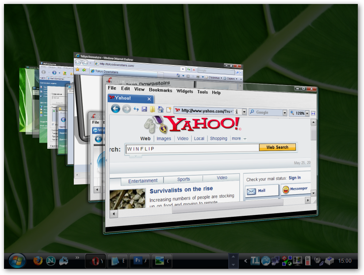Click the Add to Favorites icon in Internet Explorer
The height and width of the screenshot is (275, 364).
[84, 70]
